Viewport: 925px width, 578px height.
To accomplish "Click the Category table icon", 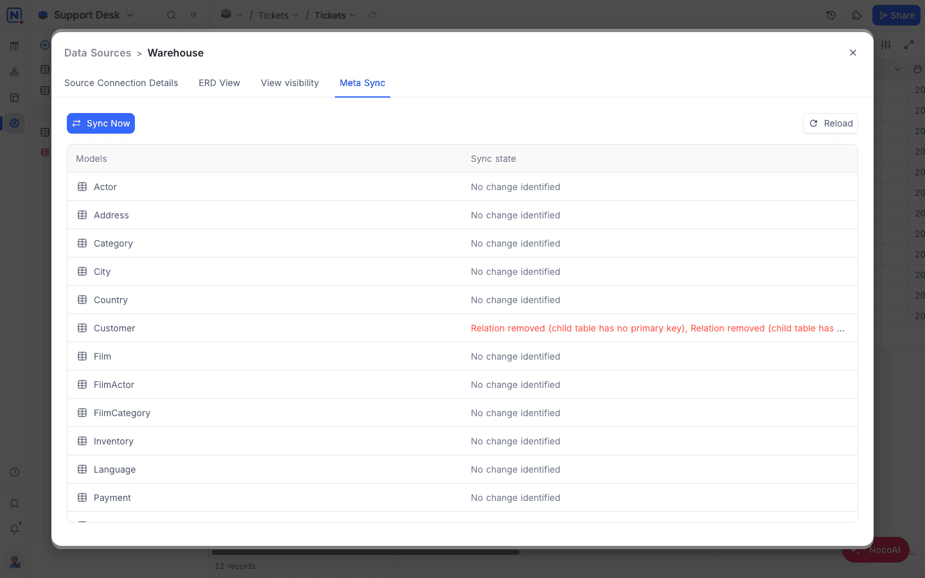I will (82, 243).
